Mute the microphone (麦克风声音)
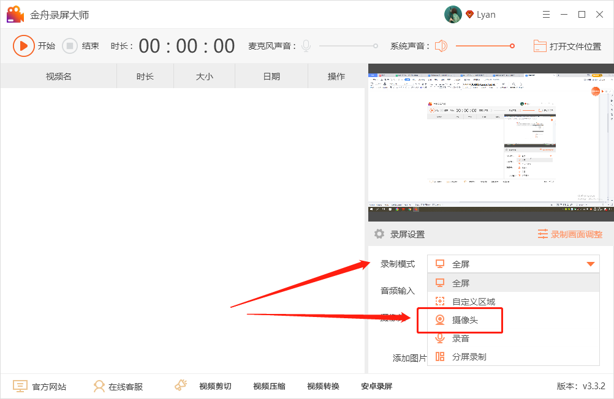This screenshot has width=614, height=399. pyautogui.click(x=305, y=46)
